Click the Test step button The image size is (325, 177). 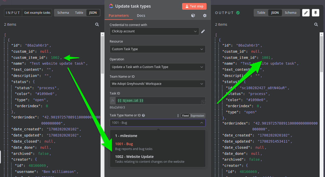[194, 6]
